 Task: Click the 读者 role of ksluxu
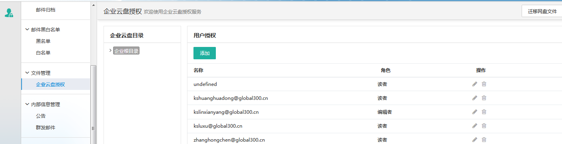382,126
